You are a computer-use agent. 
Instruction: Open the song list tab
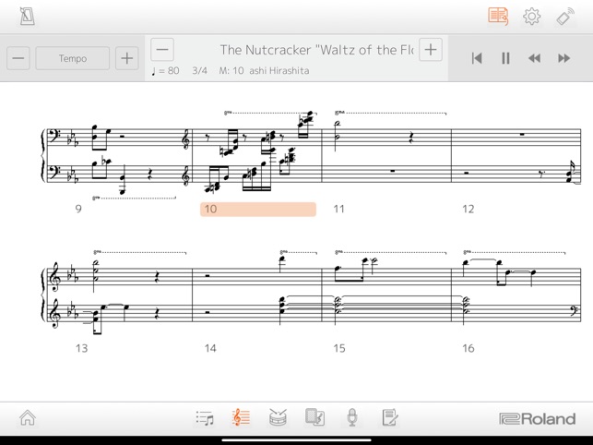tap(205, 418)
